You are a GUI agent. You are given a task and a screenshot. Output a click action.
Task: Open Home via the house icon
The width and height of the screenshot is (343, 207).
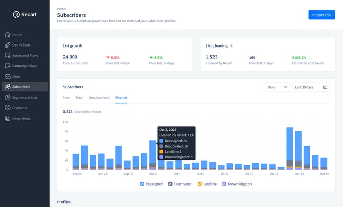click(x=8, y=35)
